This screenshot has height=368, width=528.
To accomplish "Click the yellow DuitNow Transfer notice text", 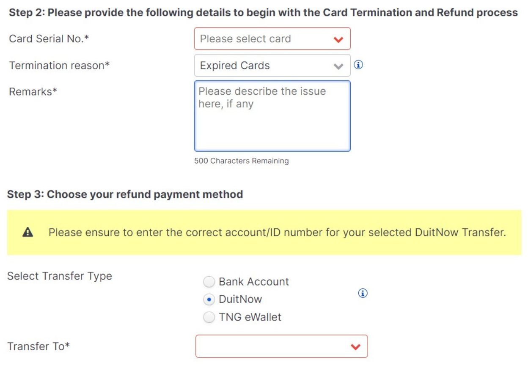I will click(277, 233).
